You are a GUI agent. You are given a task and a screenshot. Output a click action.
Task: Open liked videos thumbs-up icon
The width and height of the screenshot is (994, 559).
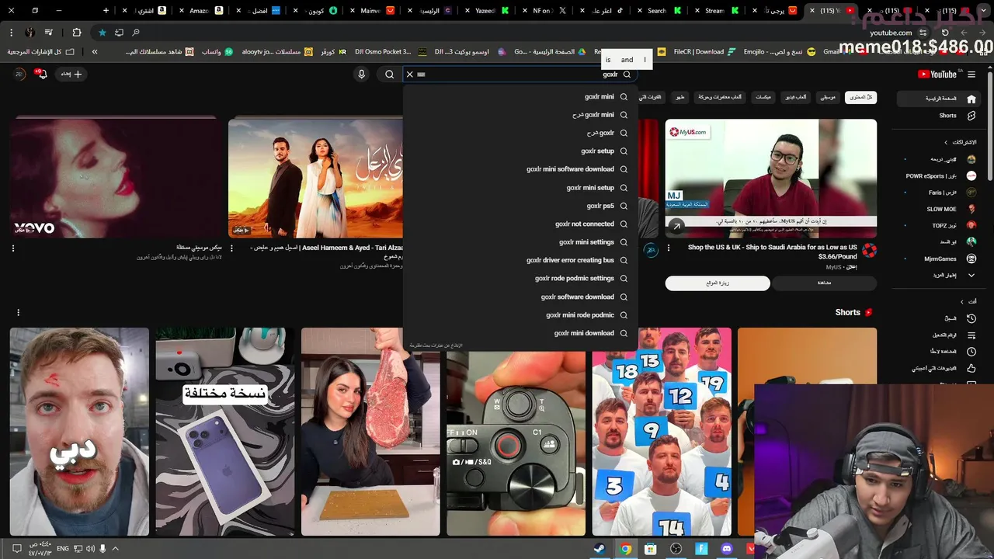971,368
